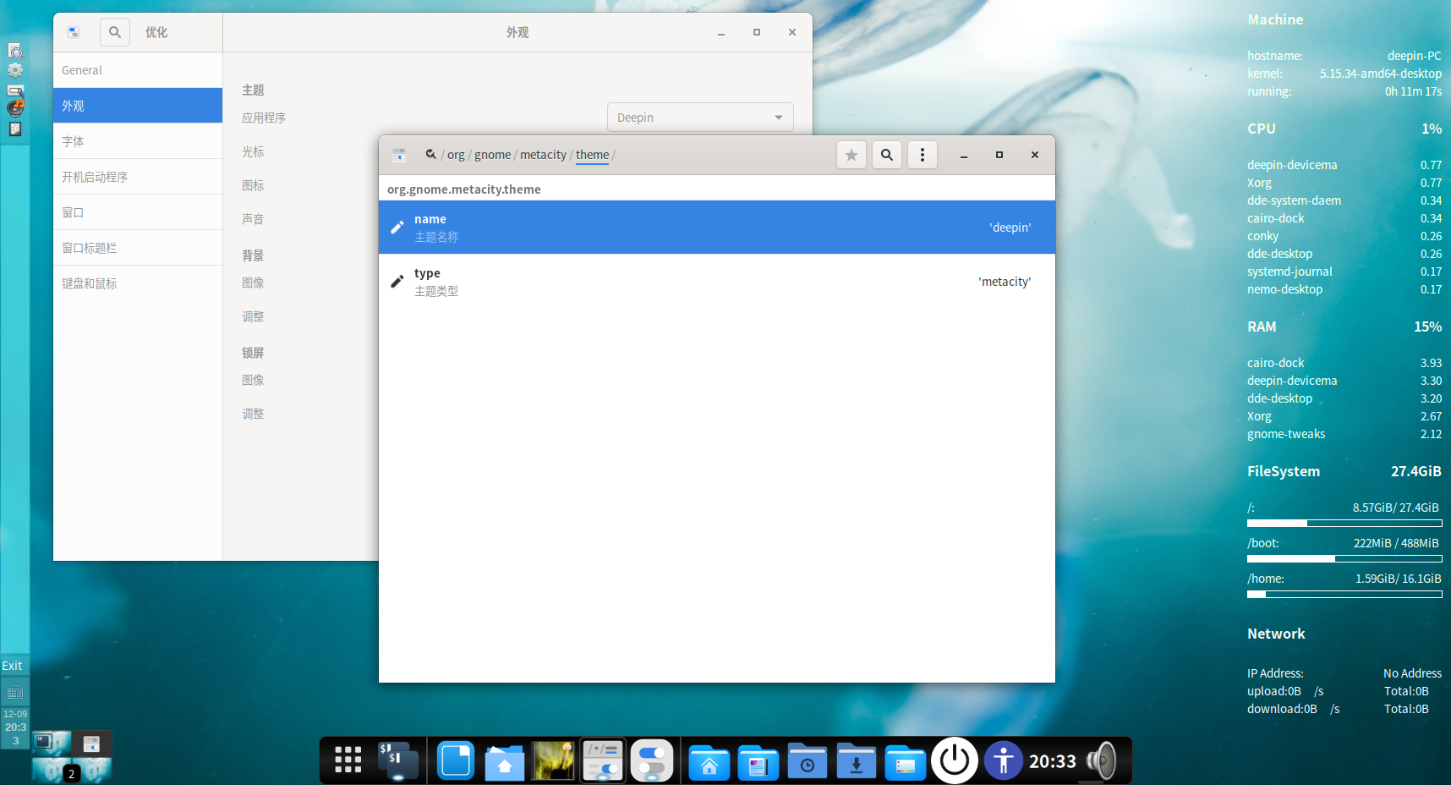Bookmark this path with the star button
This screenshot has width=1451, height=785.
click(x=851, y=155)
